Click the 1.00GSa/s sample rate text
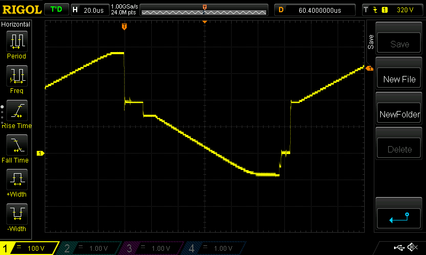This screenshot has width=426, height=255. (x=125, y=6)
